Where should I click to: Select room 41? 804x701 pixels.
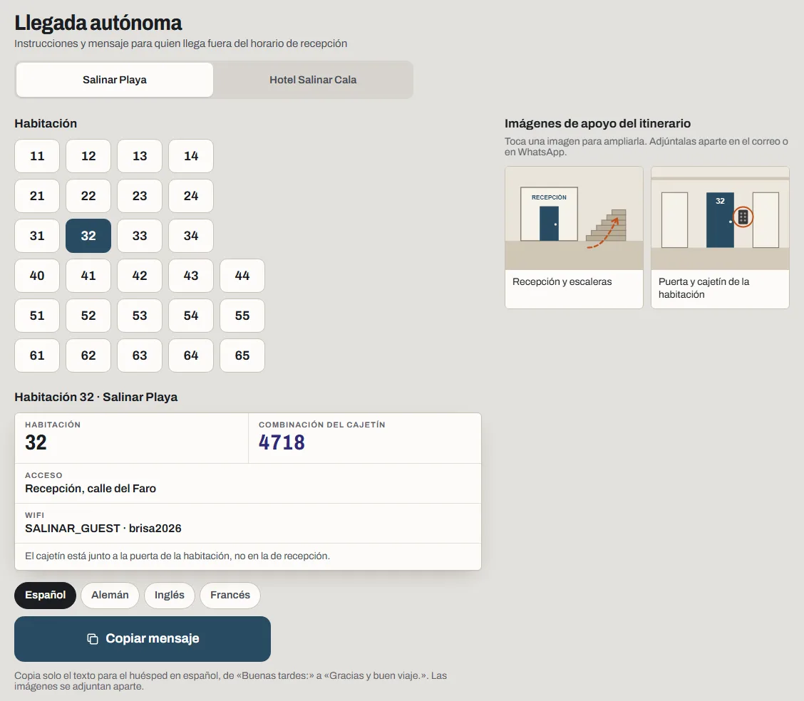[88, 276]
